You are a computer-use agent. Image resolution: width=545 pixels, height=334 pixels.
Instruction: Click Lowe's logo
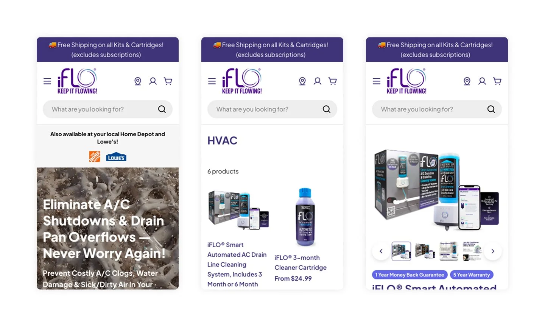pyautogui.click(x=116, y=157)
